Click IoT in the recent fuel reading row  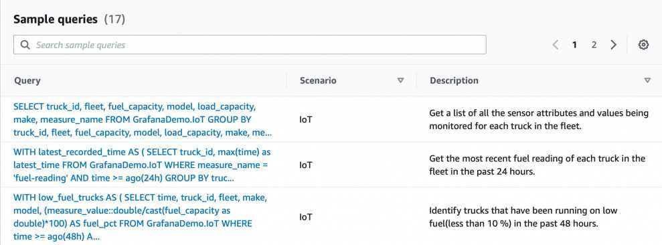point(306,165)
